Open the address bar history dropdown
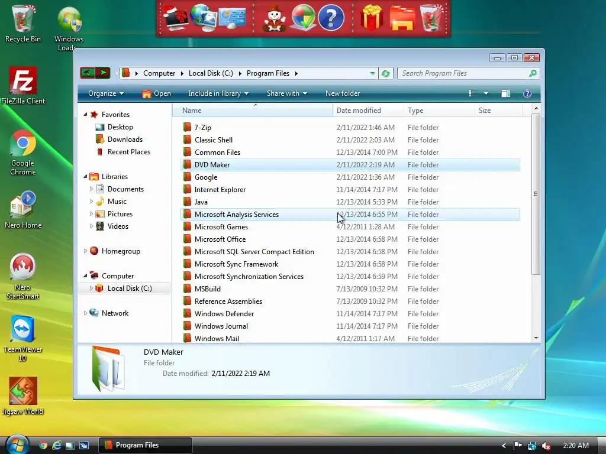This screenshot has height=454, width=606. (372, 73)
